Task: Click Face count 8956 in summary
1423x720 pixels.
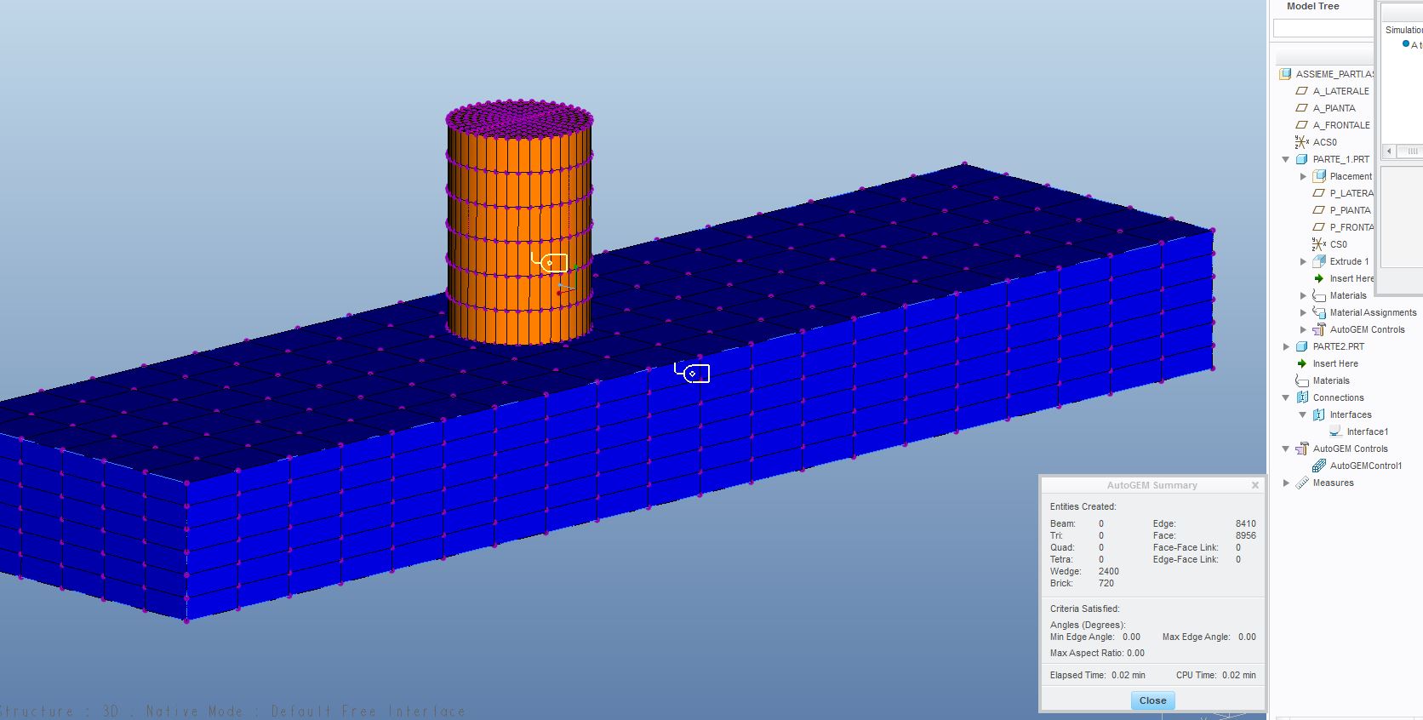Action: coord(1245,535)
